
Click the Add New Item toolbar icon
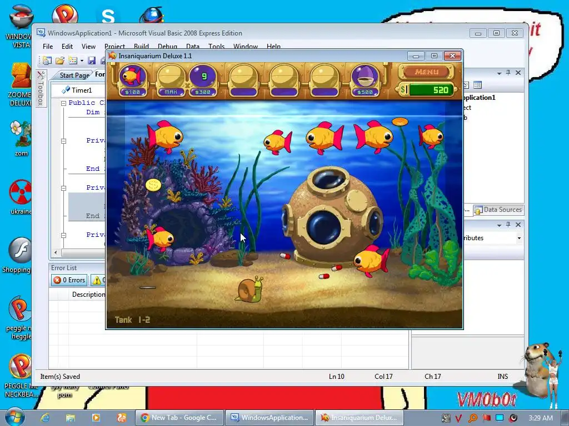coord(73,60)
